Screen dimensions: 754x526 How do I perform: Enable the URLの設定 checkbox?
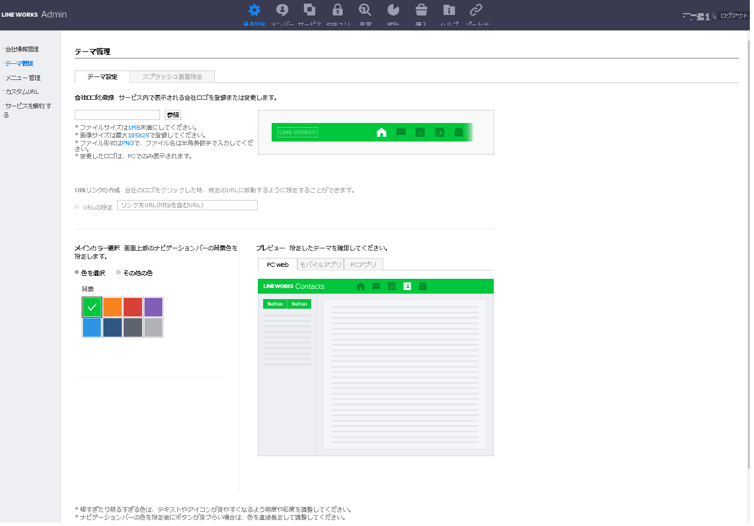77,207
